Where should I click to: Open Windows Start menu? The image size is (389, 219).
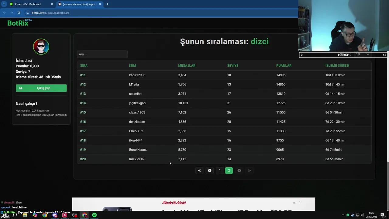tap(4, 215)
